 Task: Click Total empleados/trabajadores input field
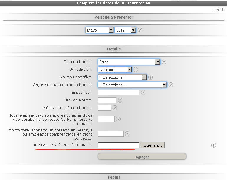[106, 119]
